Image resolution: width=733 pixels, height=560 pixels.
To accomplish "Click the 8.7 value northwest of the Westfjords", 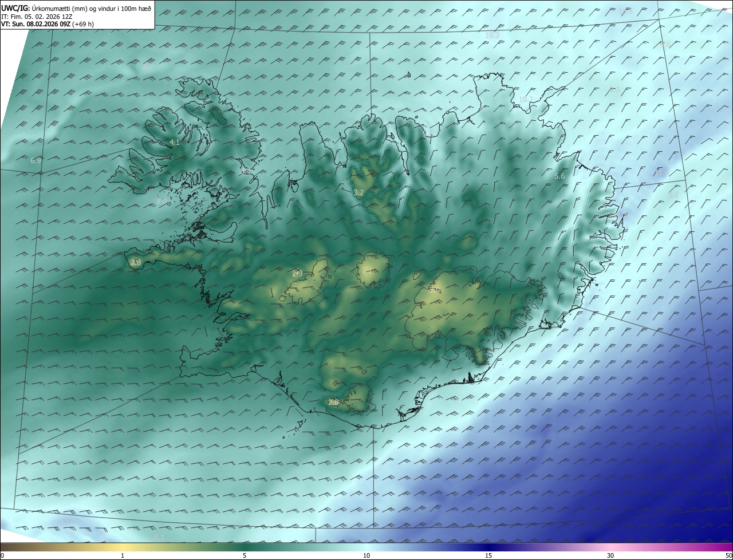I will click(147, 68).
